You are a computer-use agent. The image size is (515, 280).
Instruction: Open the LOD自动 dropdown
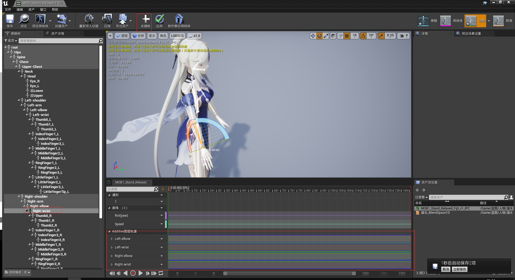coord(177,36)
